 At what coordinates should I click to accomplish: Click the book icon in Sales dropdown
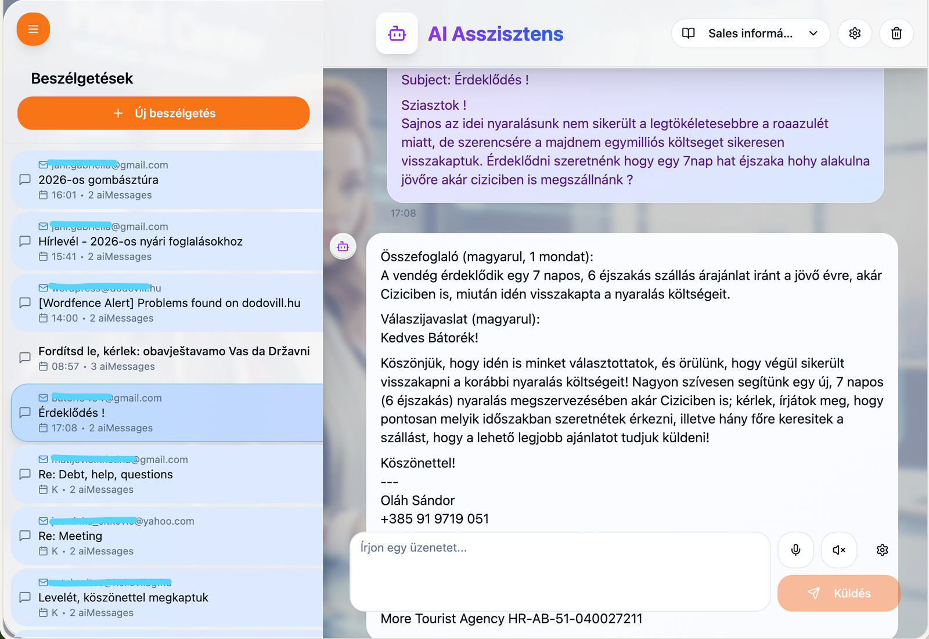[x=689, y=34]
